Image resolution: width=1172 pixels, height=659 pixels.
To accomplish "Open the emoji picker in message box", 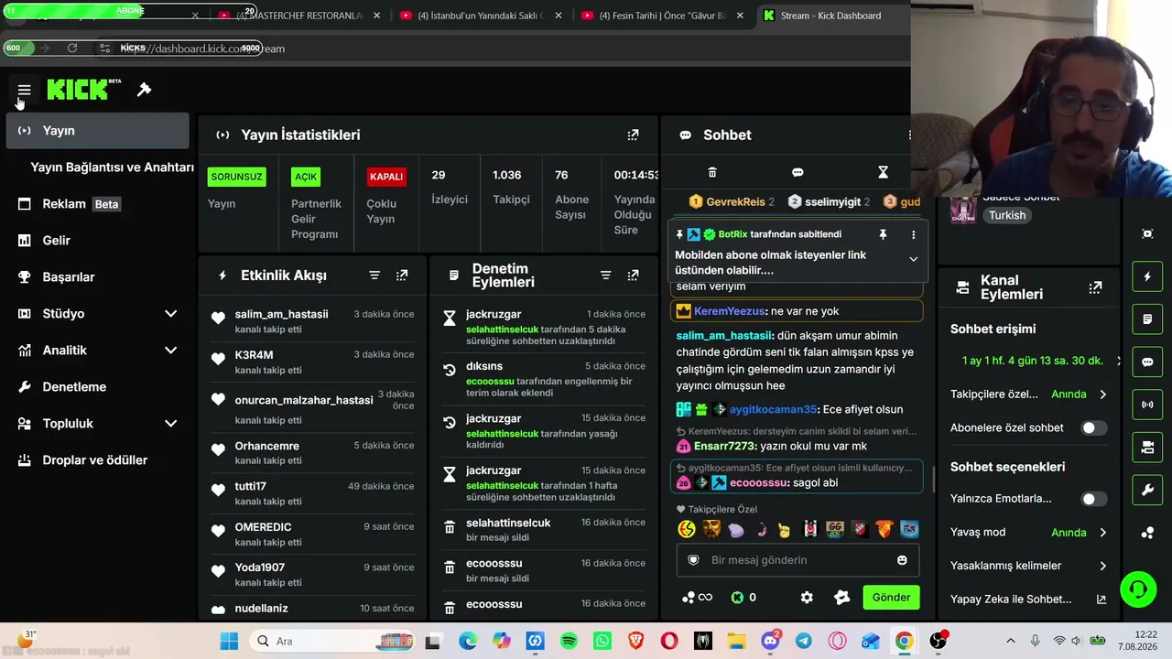I will click(902, 560).
